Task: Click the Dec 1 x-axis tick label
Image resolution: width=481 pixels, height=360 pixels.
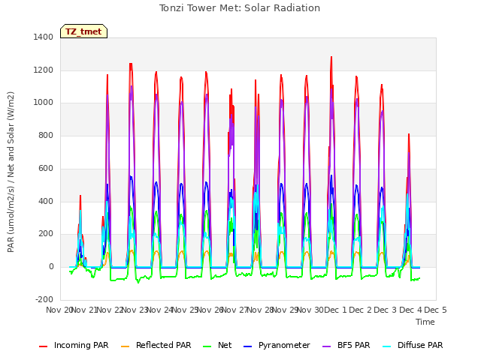Action: point(335,310)
